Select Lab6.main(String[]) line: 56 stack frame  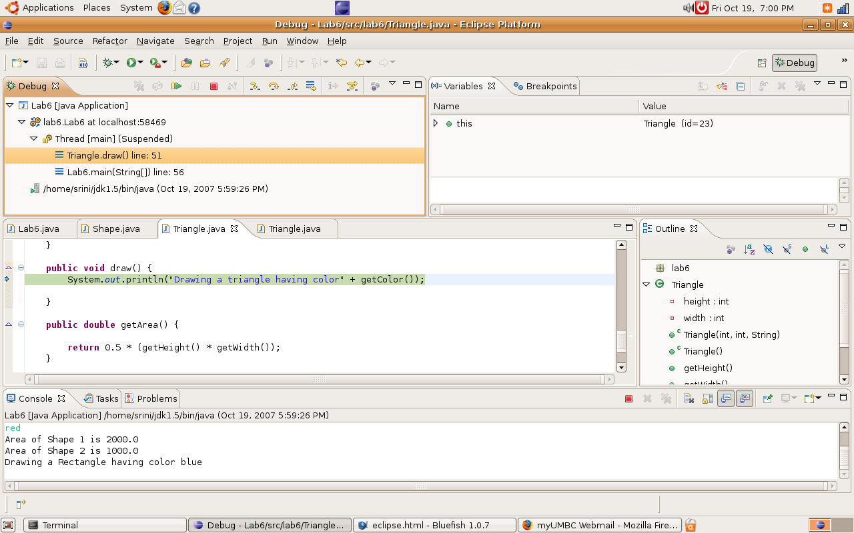point(125,172)
